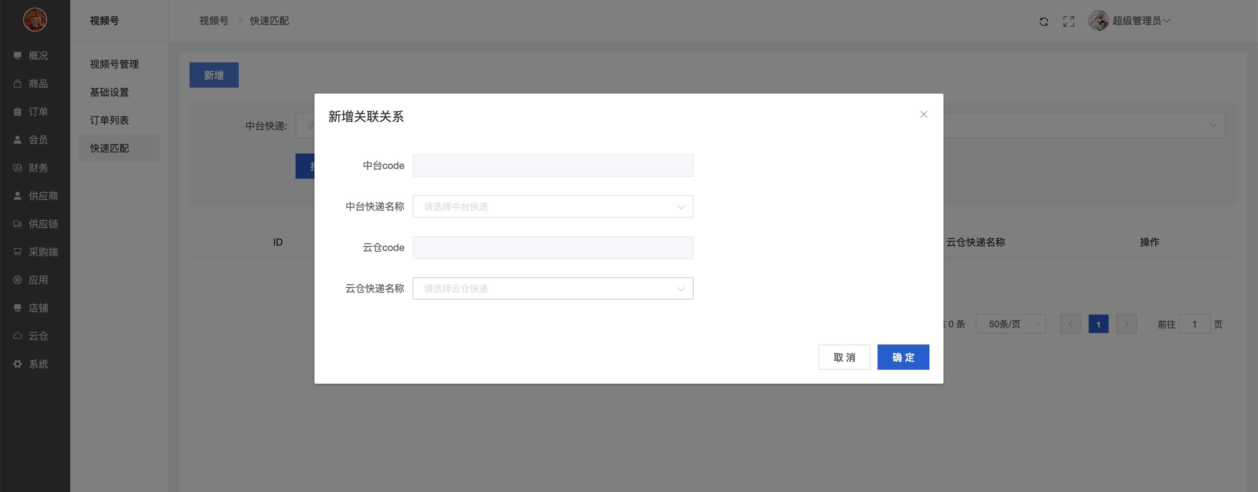Click the 取消 cancel button

click(844, 357)
